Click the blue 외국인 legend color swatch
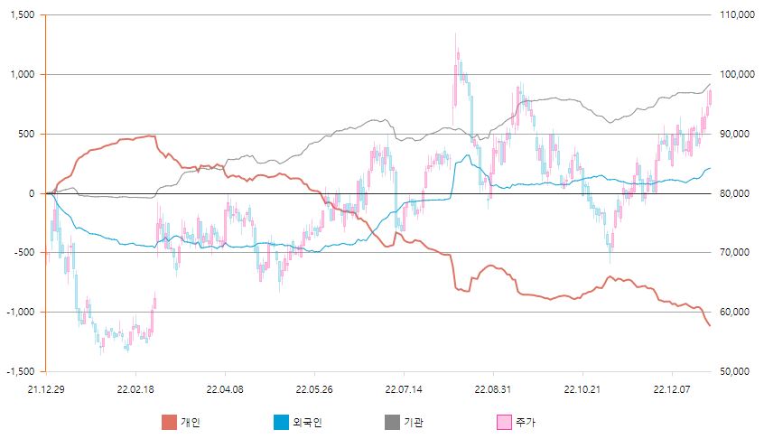 (x=281, y=422)
